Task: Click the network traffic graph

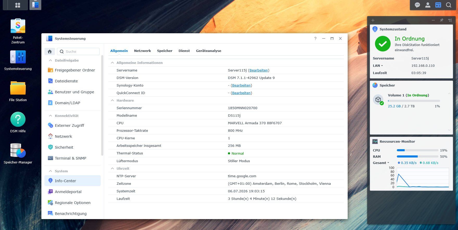Action: [x=423, y=178]
